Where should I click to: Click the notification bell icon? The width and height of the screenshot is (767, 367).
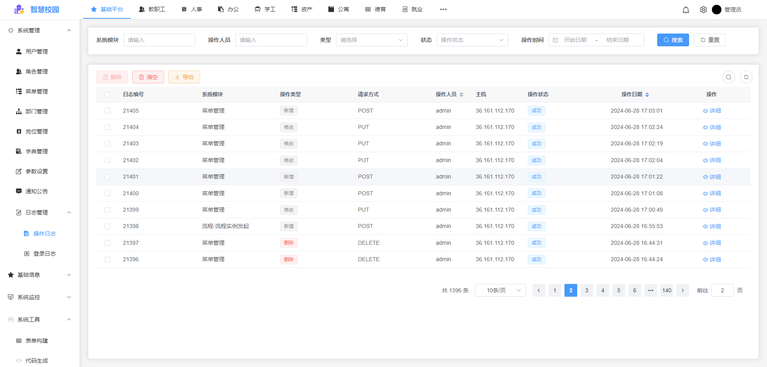[686, 10]
